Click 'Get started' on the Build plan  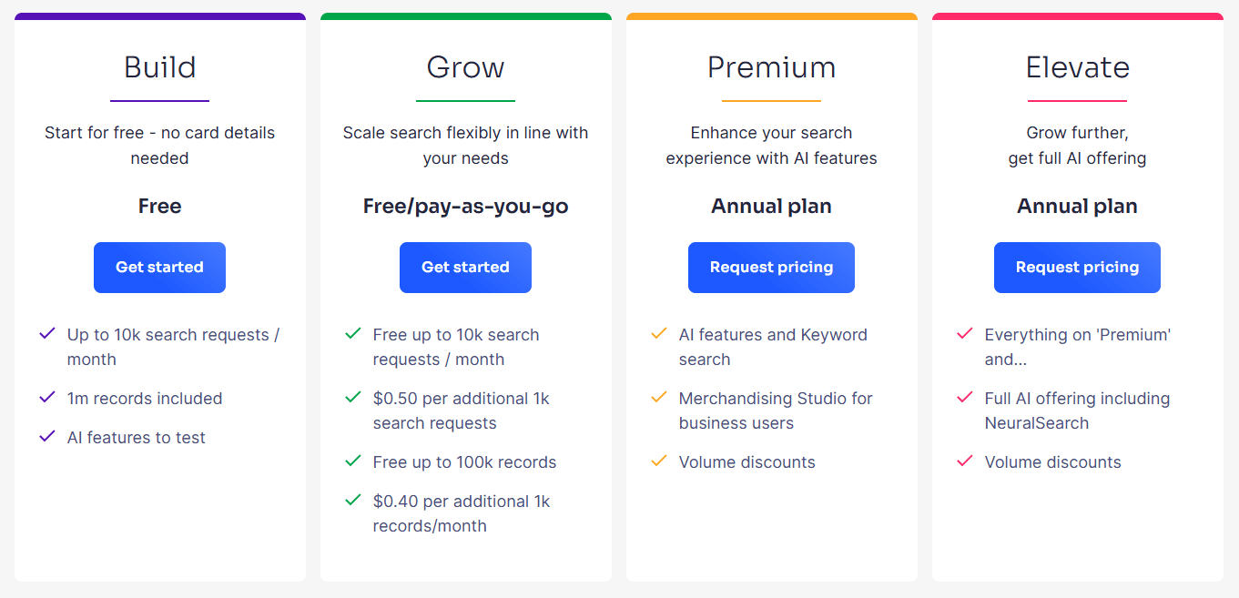tap(159, 267)
